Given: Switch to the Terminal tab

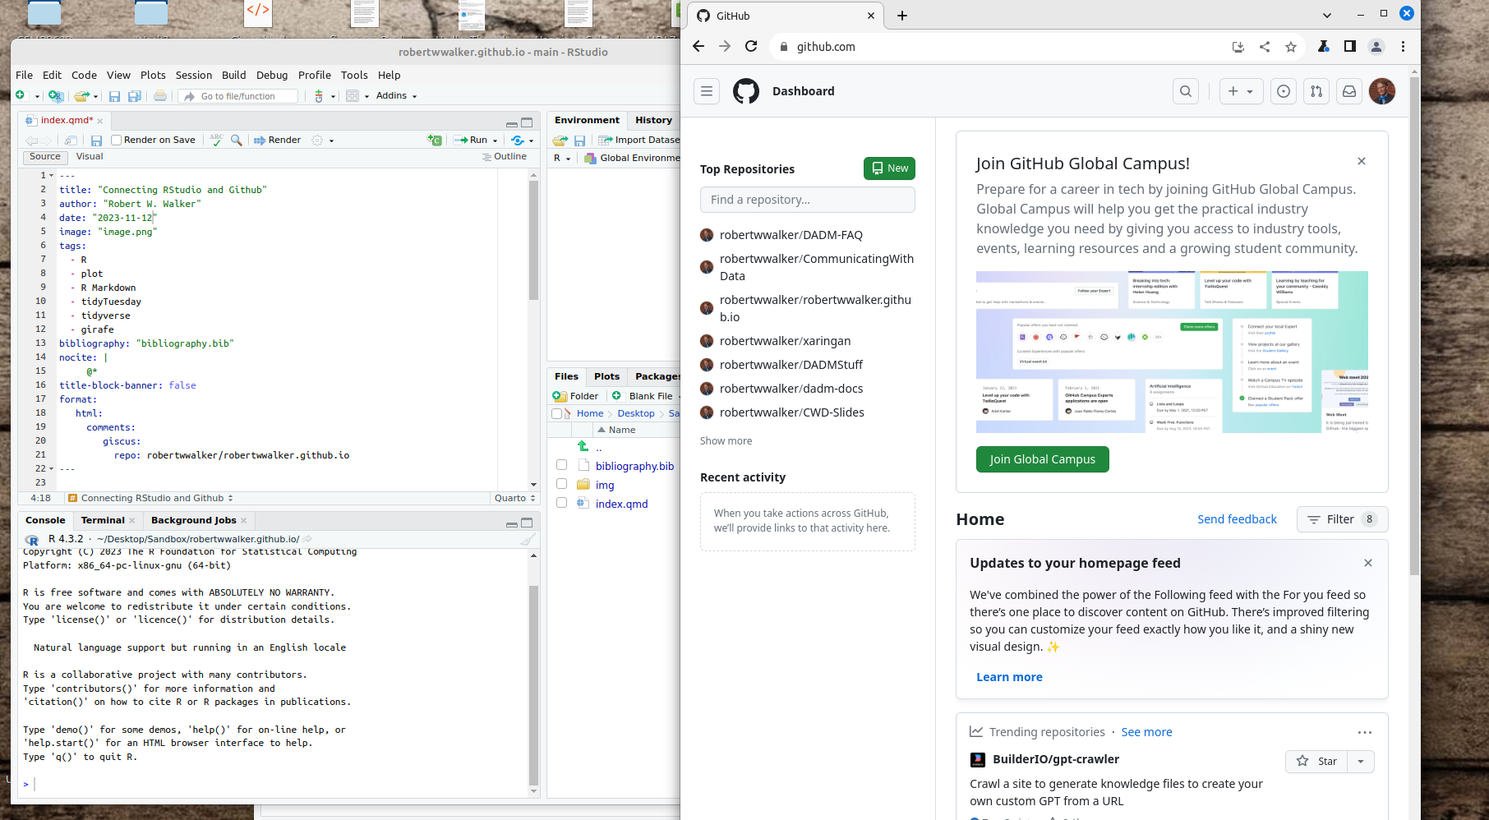Looking at the screenshot, I should [x=103, y=520].
